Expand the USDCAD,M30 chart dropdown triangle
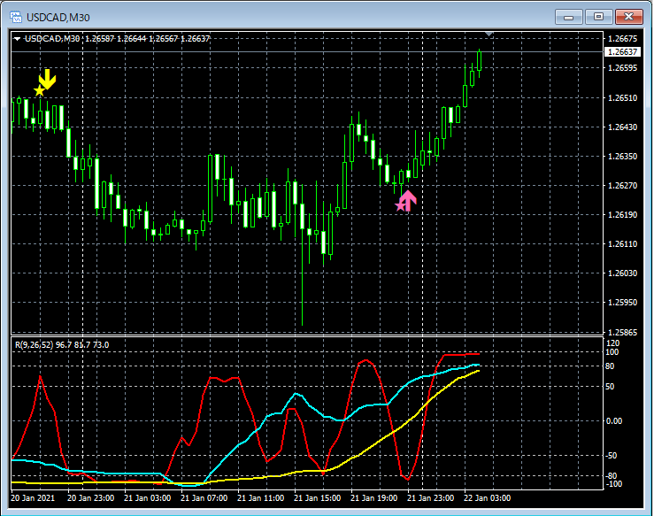This screenshot has height=516, width=654. (18, 39)
